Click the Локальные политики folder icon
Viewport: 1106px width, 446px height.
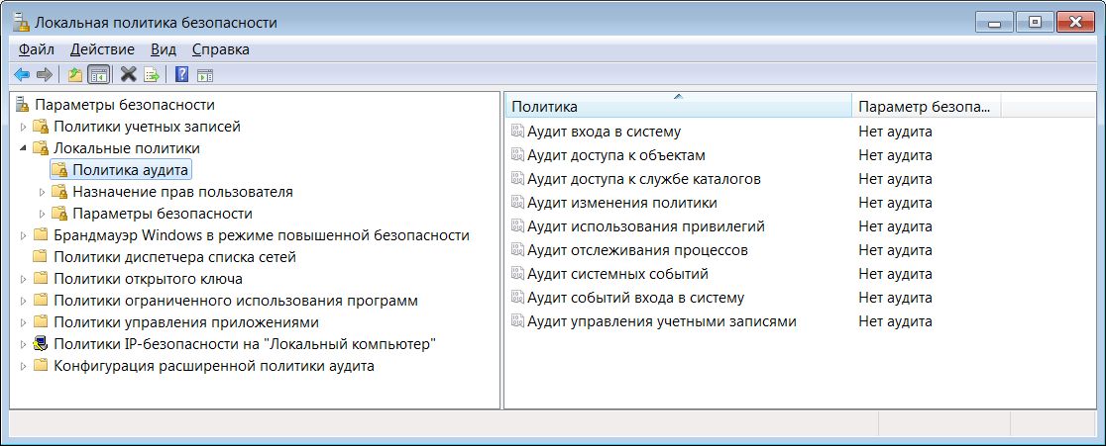(42, 148)
